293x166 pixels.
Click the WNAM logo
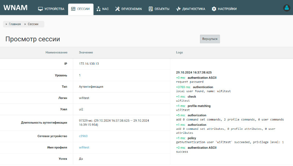click(x=15, y=8)
